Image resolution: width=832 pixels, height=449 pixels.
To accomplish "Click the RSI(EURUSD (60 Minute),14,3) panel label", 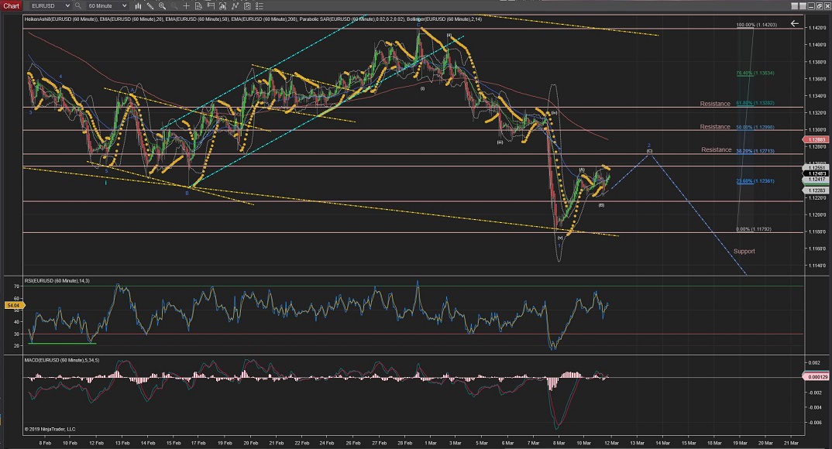I will 57,281.
